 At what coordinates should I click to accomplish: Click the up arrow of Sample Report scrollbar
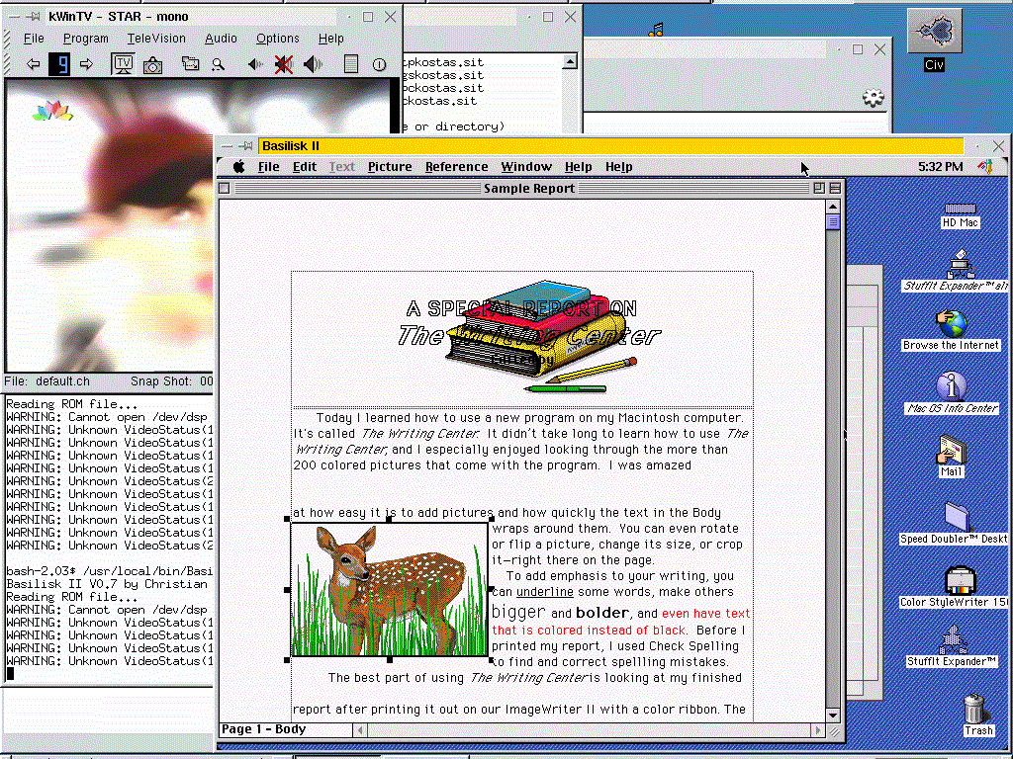pos(833,207)
